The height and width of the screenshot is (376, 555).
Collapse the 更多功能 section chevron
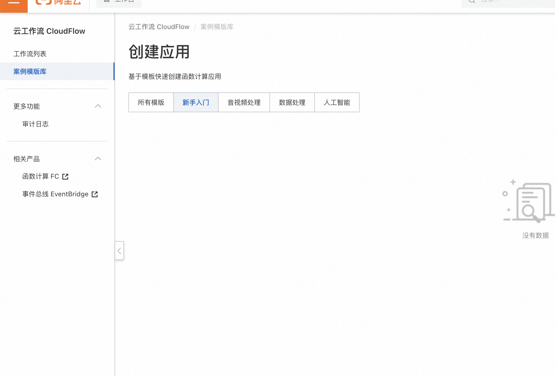click(x=98, y=106)
